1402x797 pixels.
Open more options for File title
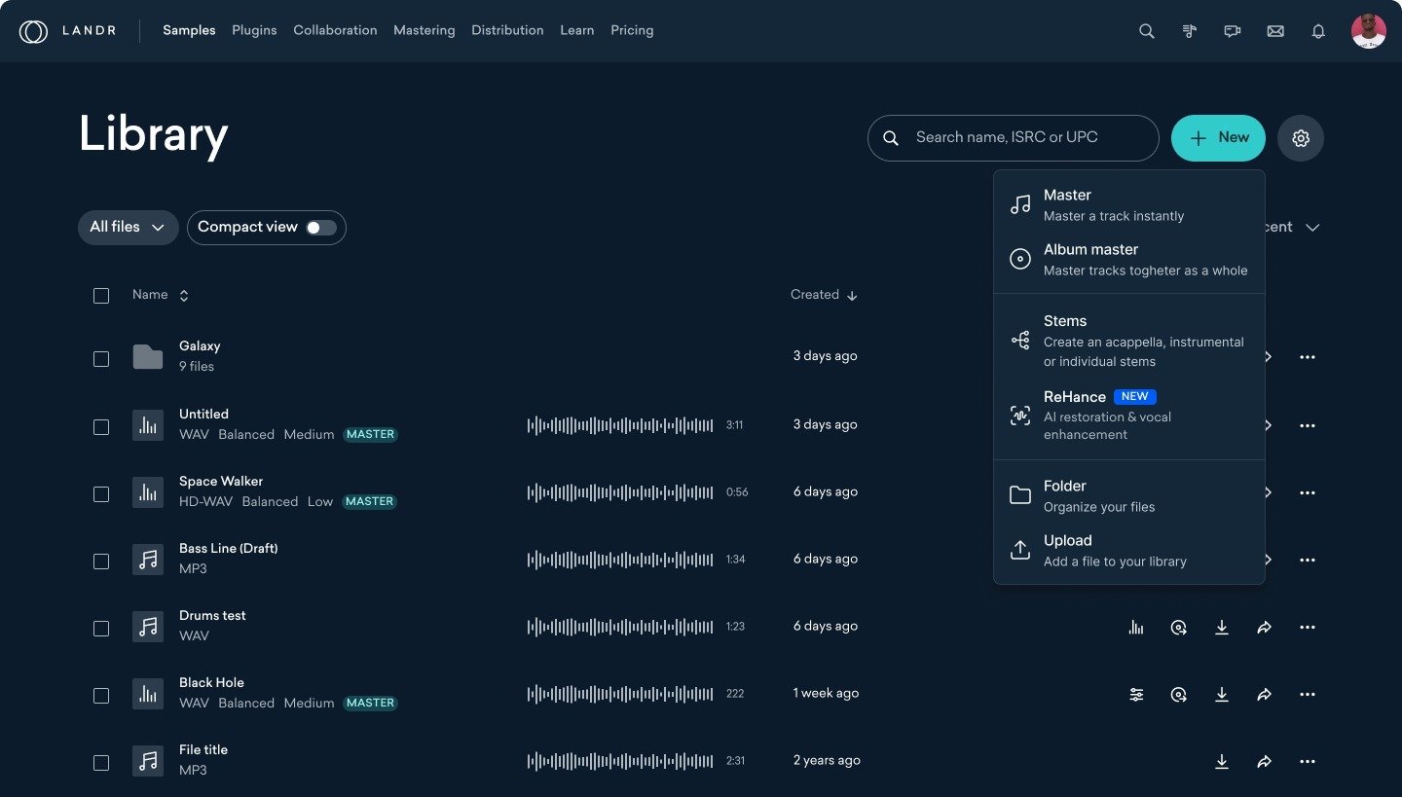[x=1308, y=762]
